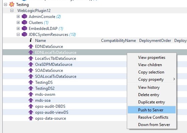Click the up arrow icon beside TestingDS
Screen dimensions: 187x133
point(31,82)
